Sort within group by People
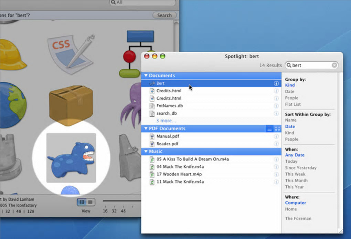The height and width of the screenshot is (239, 351). point(292,139)
